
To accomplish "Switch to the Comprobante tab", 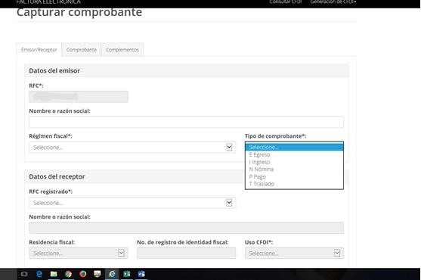I will tap(82, 50).
